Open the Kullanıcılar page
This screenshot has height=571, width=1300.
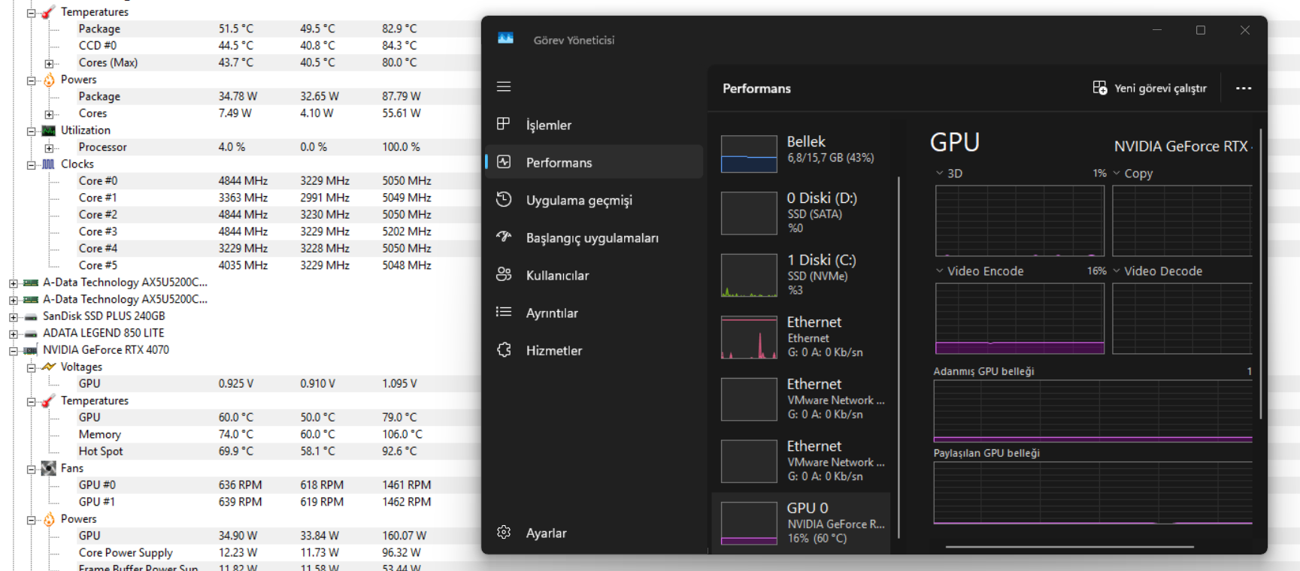[x=594, y=275]
